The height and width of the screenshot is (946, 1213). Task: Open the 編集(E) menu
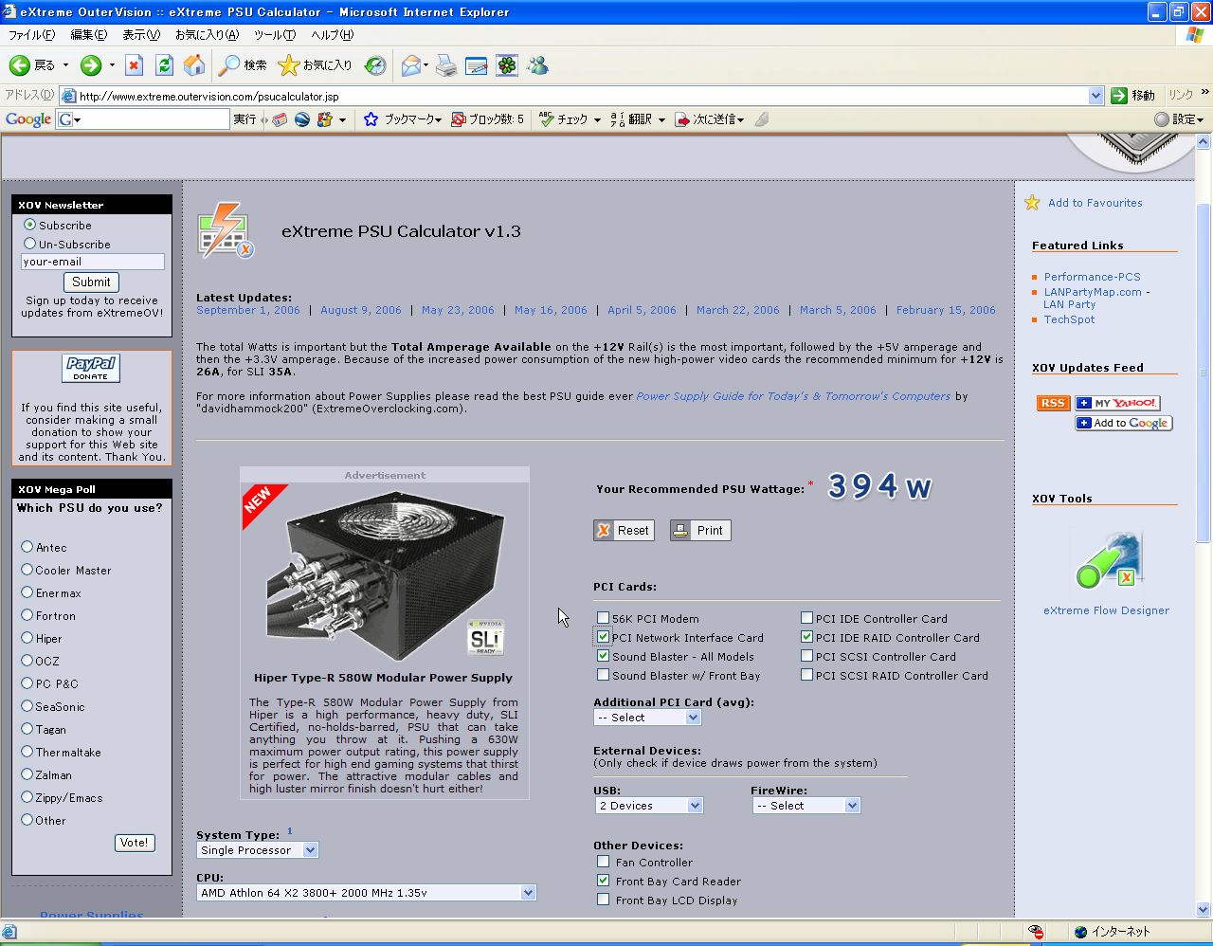coord(89,35)
